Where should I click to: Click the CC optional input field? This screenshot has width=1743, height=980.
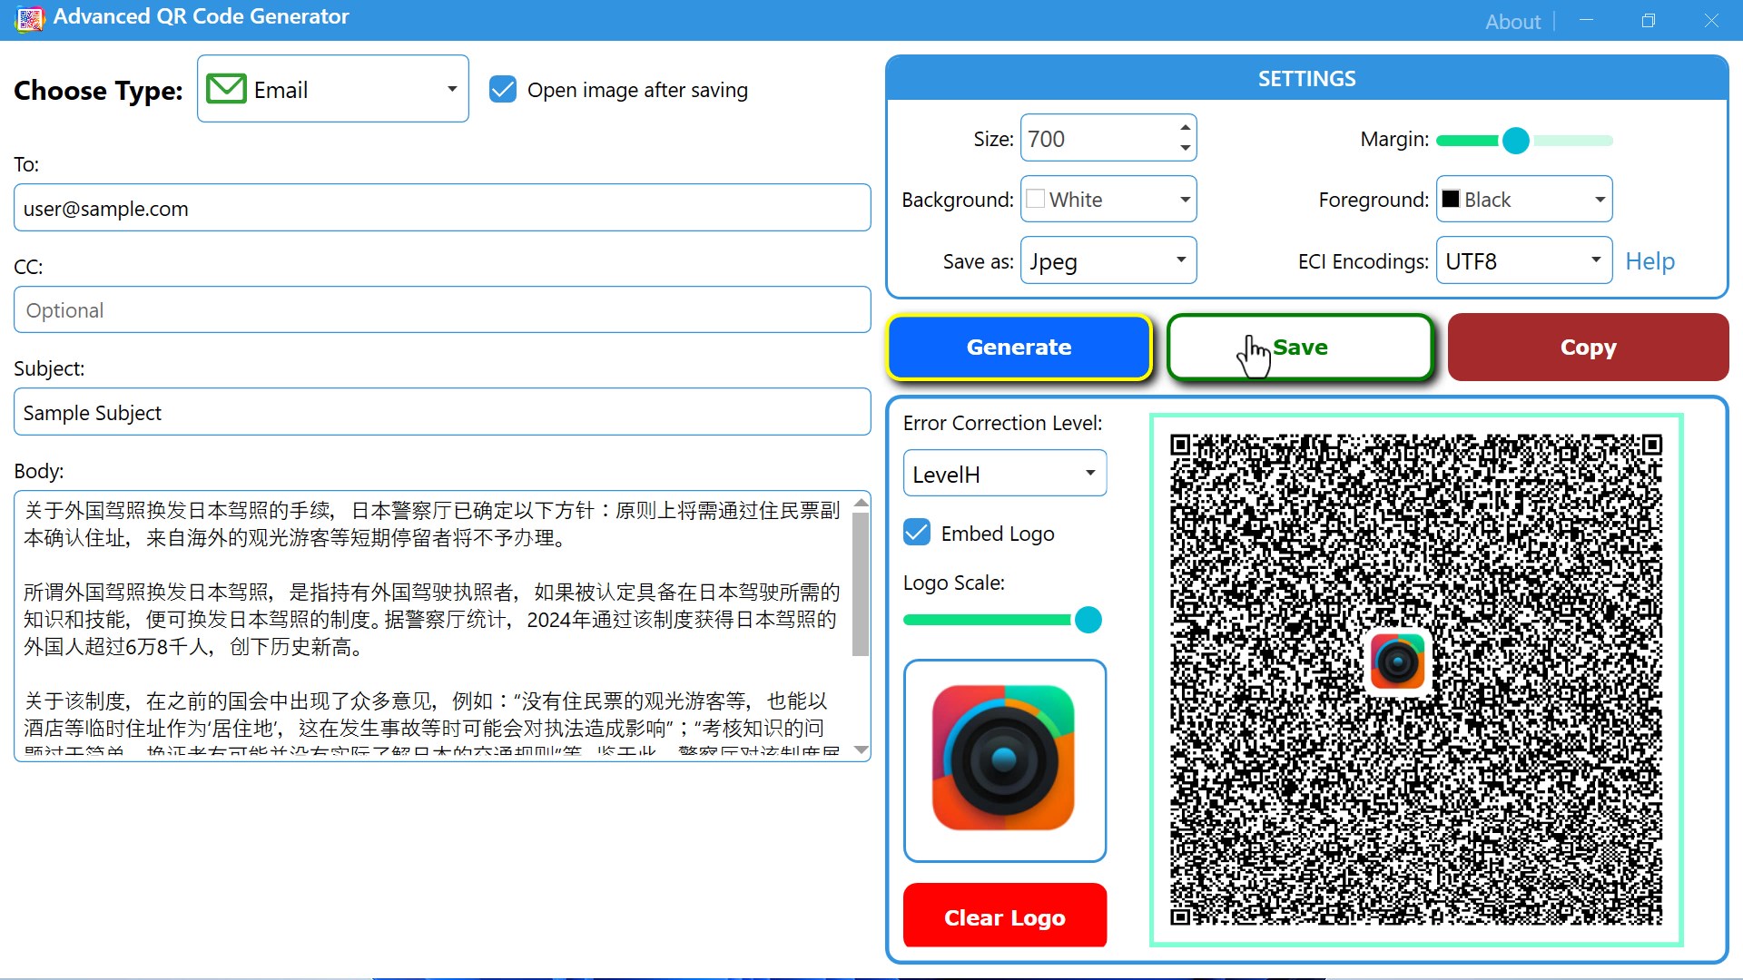[x=442, y=310]
